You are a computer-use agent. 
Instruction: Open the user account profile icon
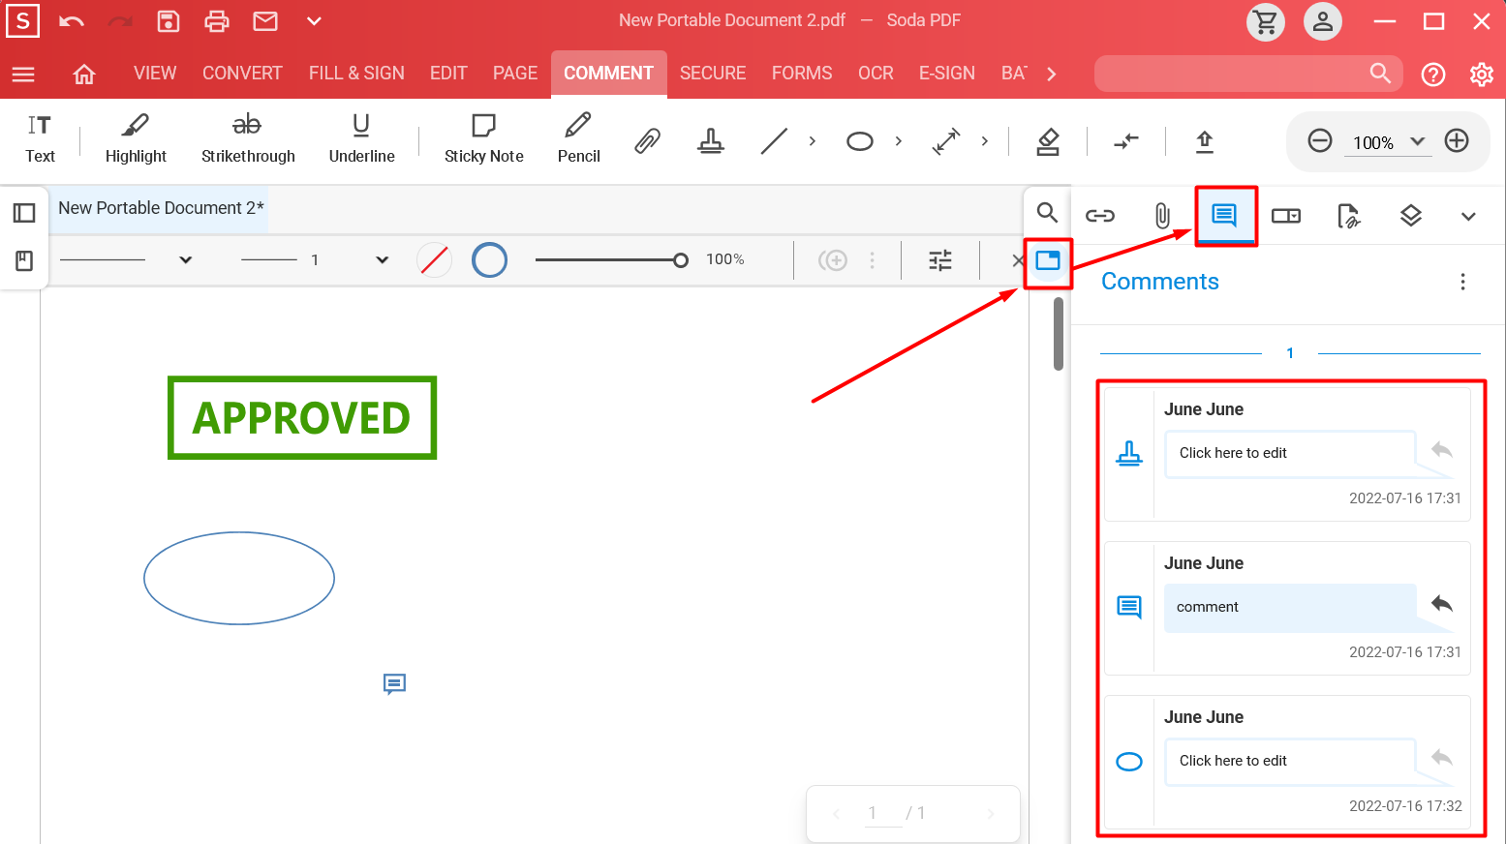[x=1323, y=21]
